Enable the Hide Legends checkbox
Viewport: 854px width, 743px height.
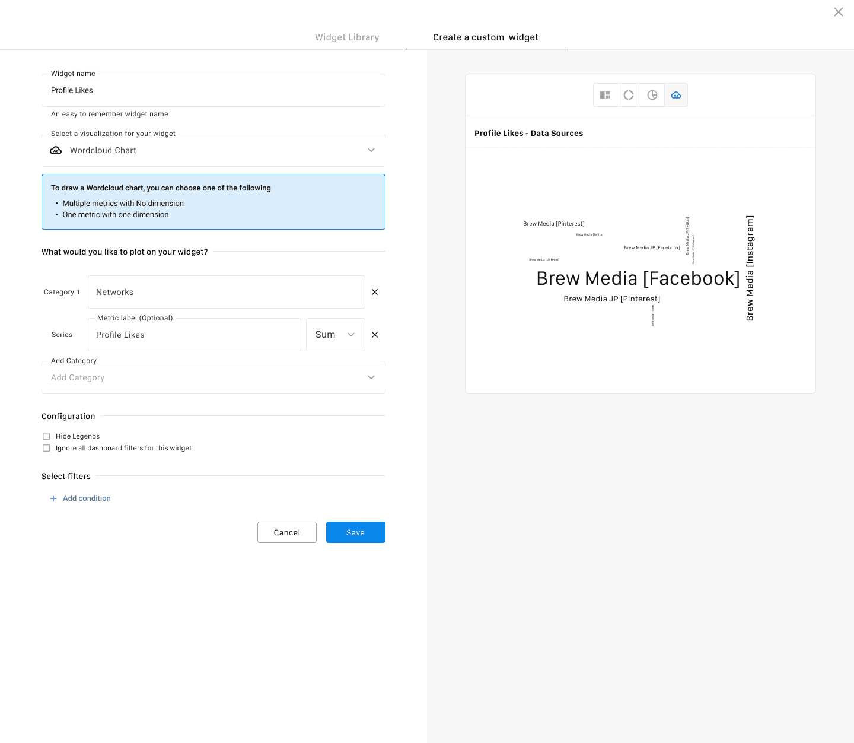[46, 436]
